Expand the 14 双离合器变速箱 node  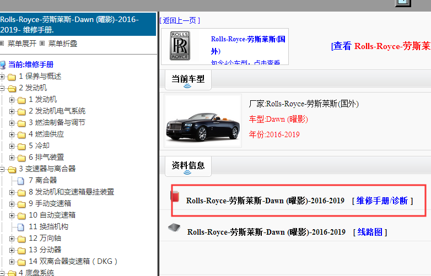[12, 262]
